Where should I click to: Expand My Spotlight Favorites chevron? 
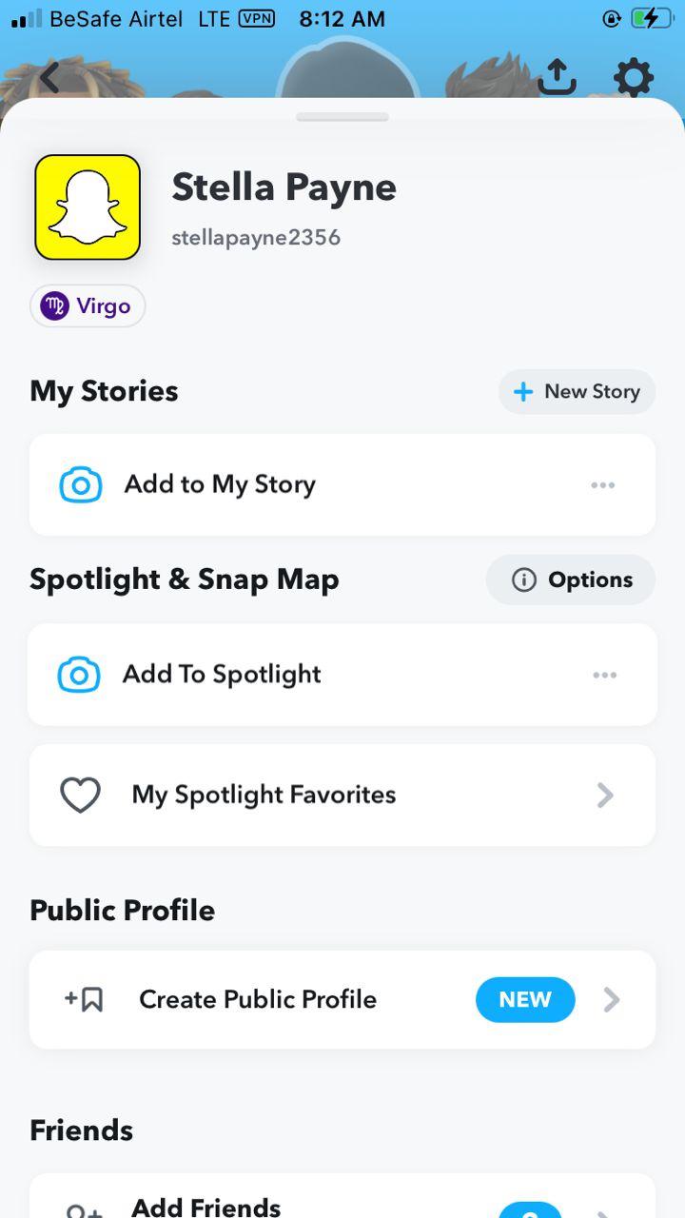tap(605, 796)
